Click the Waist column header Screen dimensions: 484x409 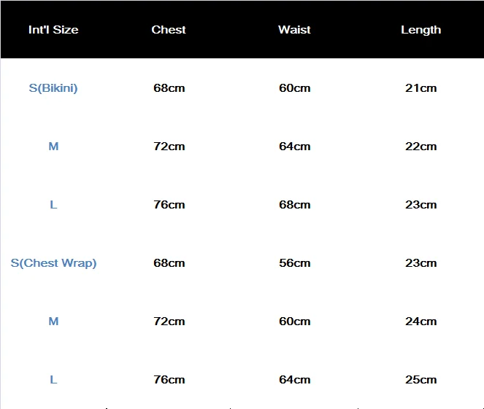294,30
